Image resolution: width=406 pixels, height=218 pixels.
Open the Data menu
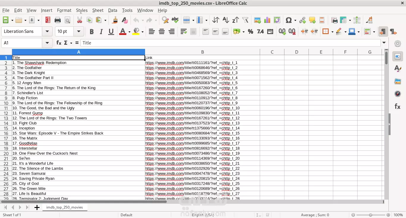tap(113, 10)
